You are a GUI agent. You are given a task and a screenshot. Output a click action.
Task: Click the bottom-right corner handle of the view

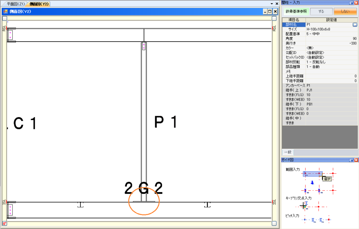click(x=274, y=224)
